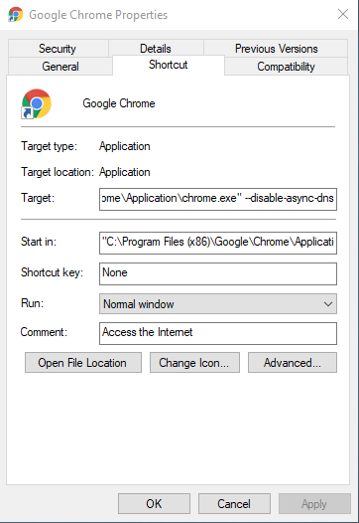Viewport: 359px width, 523px height.
Task: Click the large Google Chrome shortcut icon
Action: tap(37, 103)
